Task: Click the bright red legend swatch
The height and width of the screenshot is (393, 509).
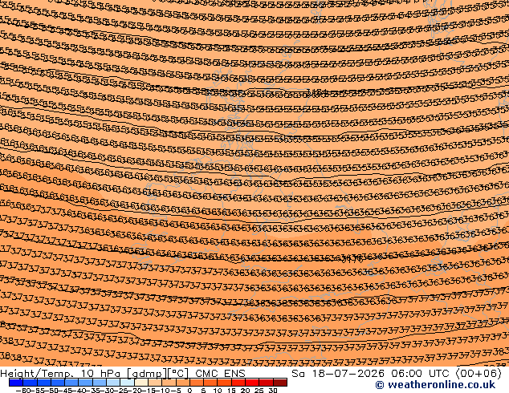Action: coord(252,383)
